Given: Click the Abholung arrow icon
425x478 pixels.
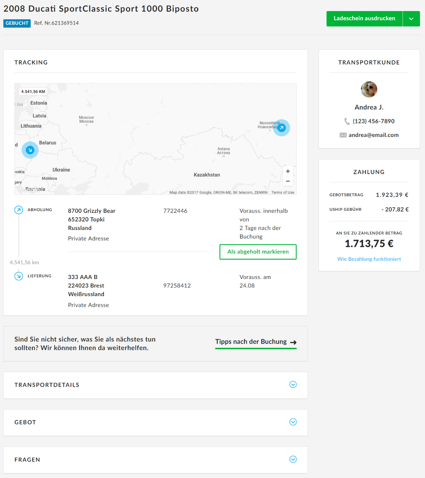Looking at the screenshot, I should click(19, 210).
